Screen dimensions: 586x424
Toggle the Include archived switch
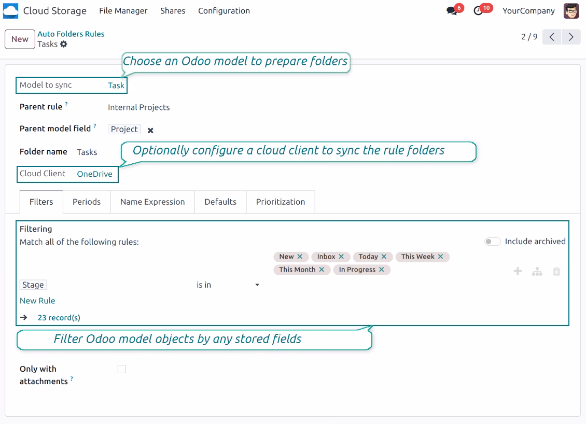(x=492, y=242)
